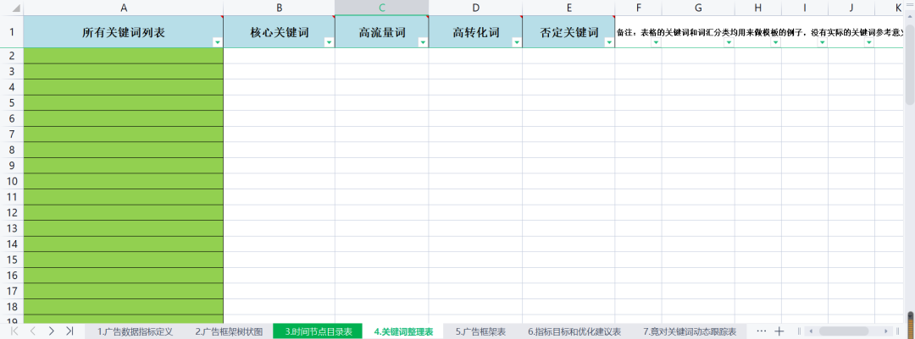
Task: Click the 所有关键词列表 header cell
Action: 124,32
